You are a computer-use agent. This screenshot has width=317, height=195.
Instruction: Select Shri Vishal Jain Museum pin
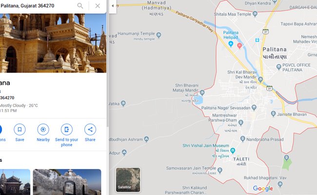click(x=233, y=151)
